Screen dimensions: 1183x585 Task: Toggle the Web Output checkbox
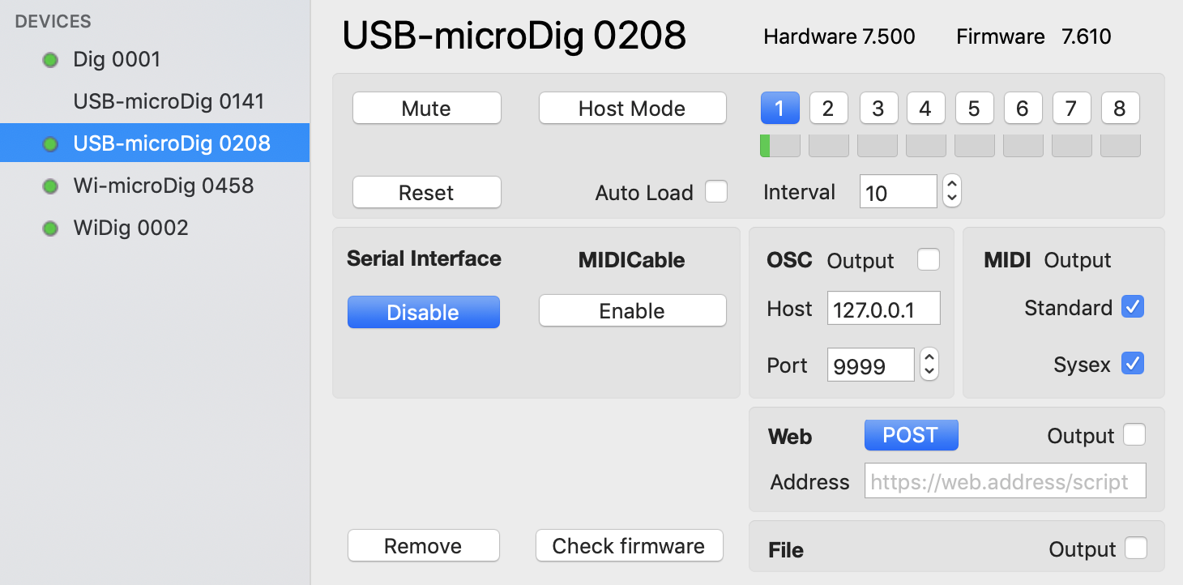(x=1134, y=435)
